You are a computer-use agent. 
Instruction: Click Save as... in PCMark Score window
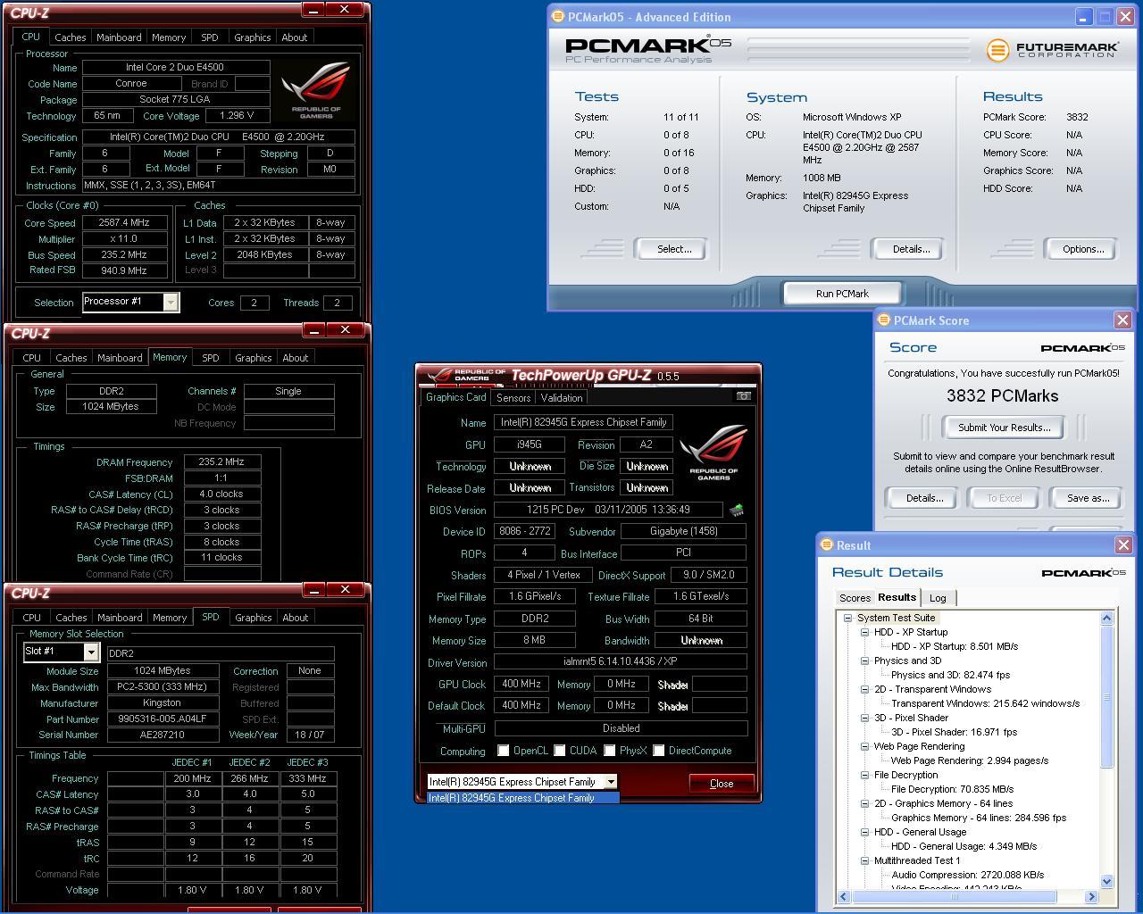pos(1088,498)
